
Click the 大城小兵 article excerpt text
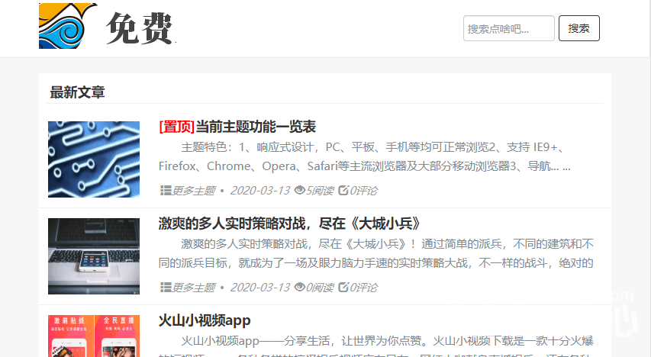(376, 253)
